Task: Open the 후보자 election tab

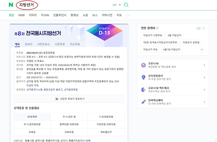Action: [28, 44]
